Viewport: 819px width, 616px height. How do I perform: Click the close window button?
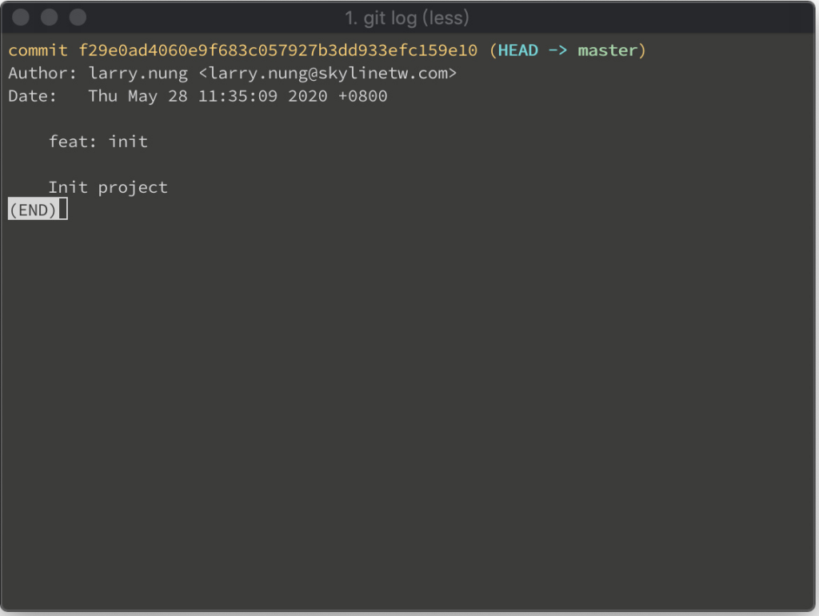[21, 18]
